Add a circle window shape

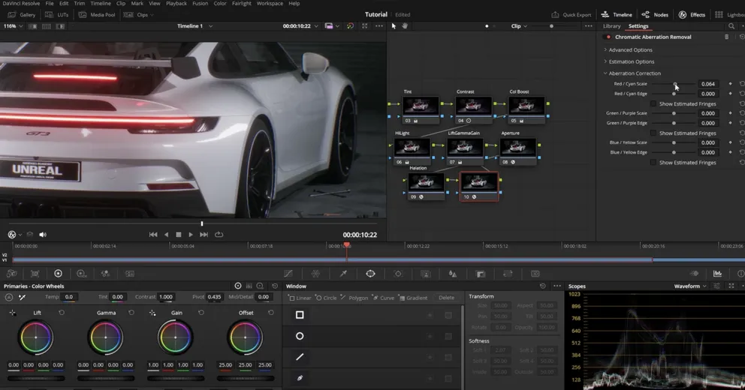tap(300, 336)
